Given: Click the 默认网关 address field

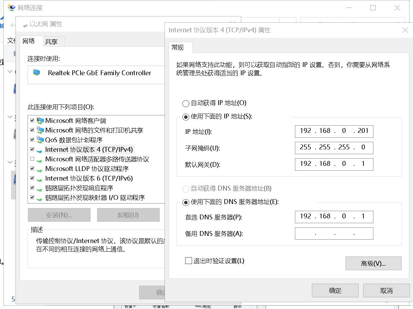Looking at the screenshot, I should (334, 164).
